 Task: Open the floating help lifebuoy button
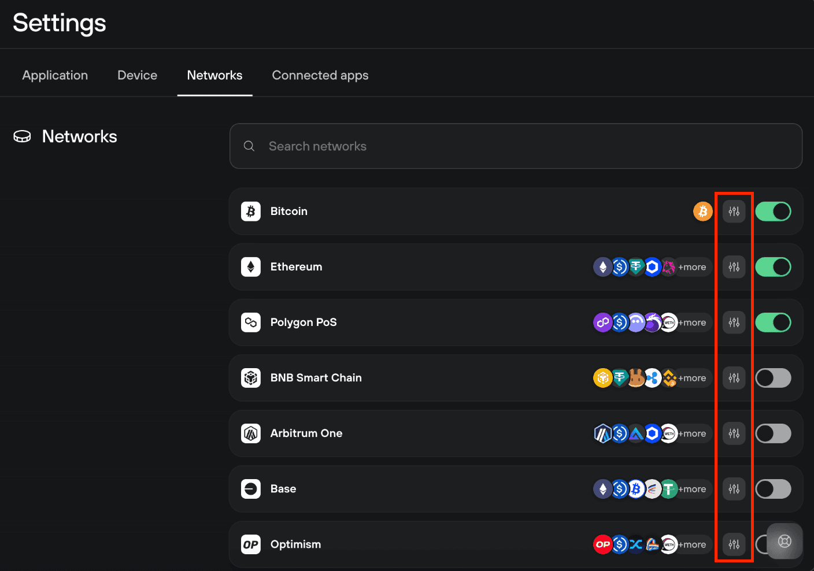point(785,541)
